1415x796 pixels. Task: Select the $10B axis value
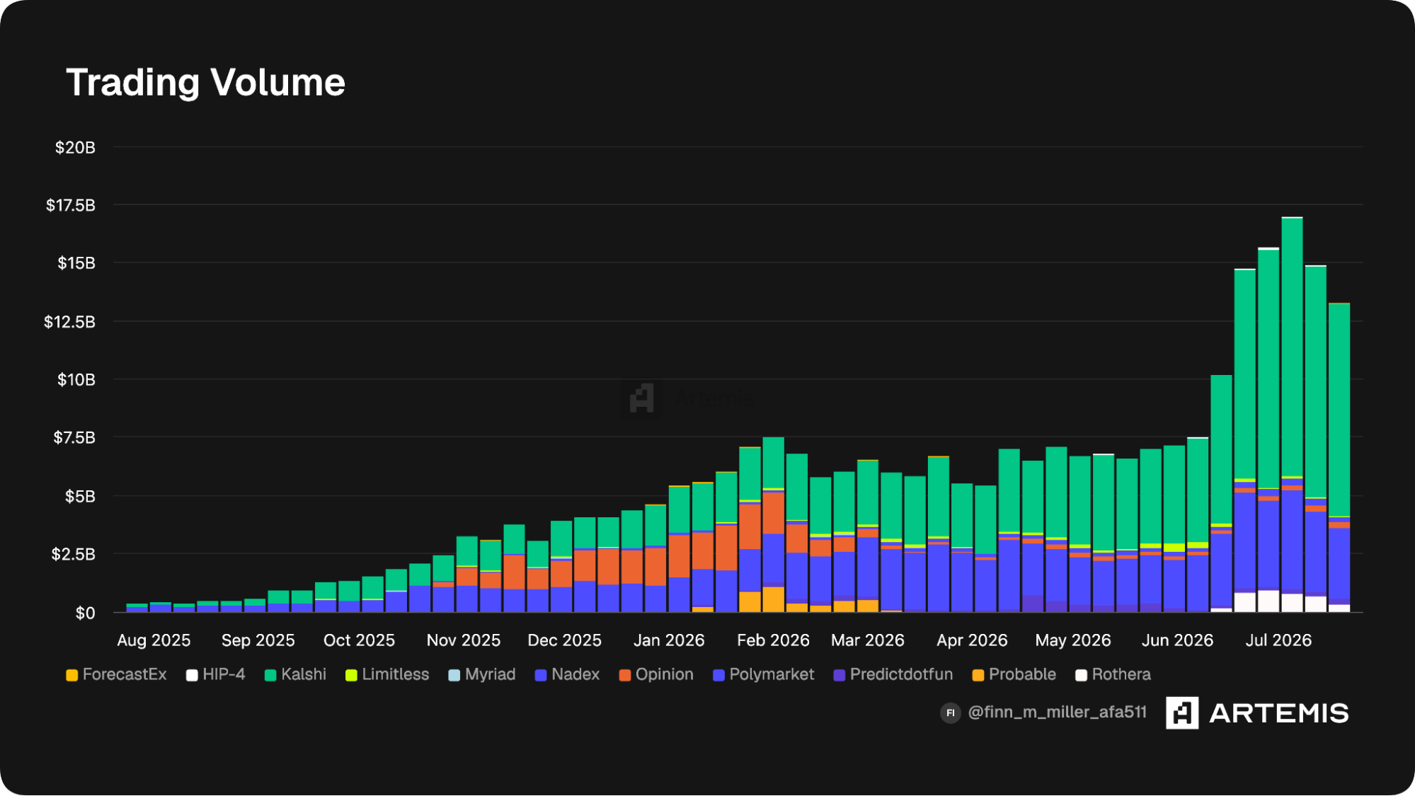(76, 380)
